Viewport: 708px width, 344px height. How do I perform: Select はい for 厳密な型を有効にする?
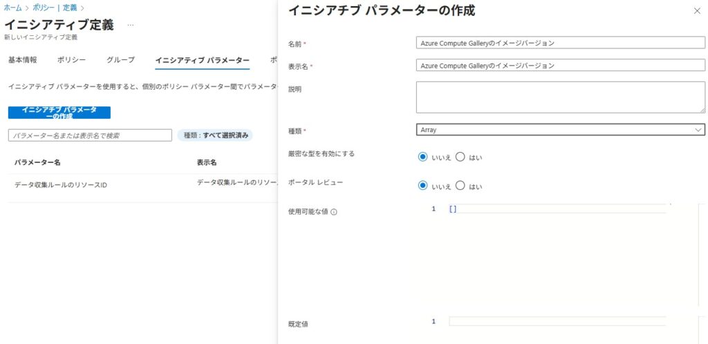[460, 157]
